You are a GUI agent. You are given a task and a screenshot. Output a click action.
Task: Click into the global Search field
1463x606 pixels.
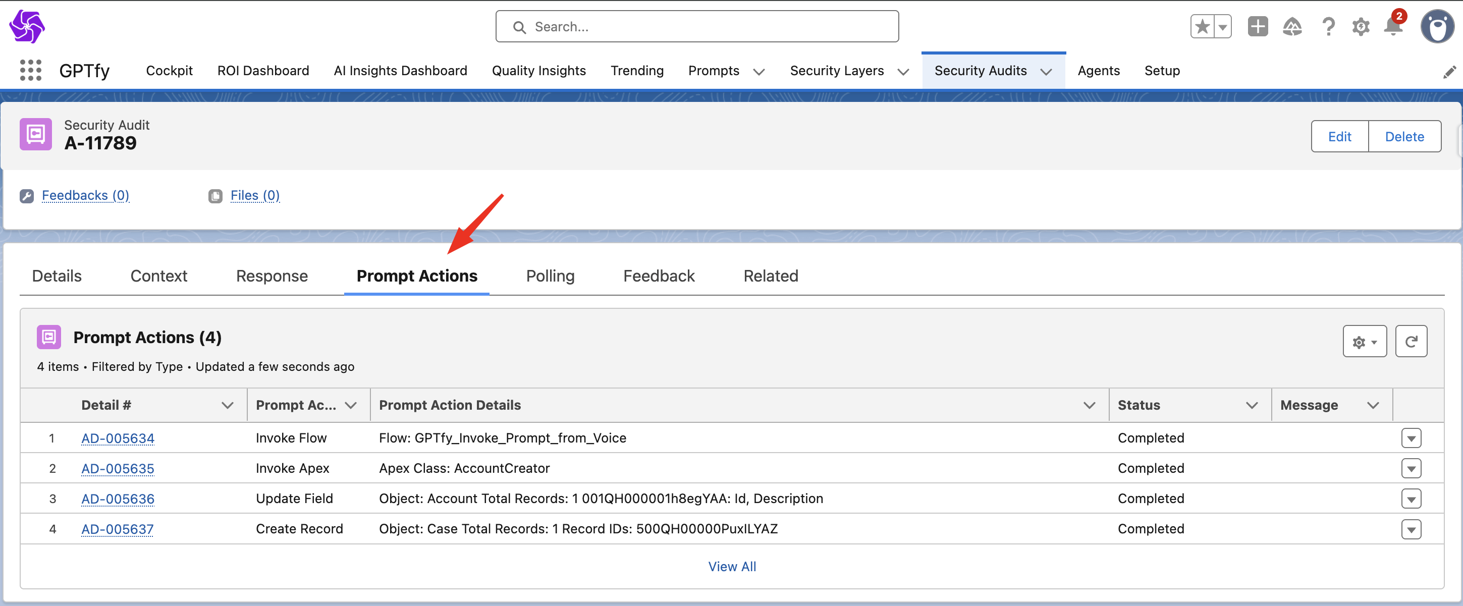point(696,27)
